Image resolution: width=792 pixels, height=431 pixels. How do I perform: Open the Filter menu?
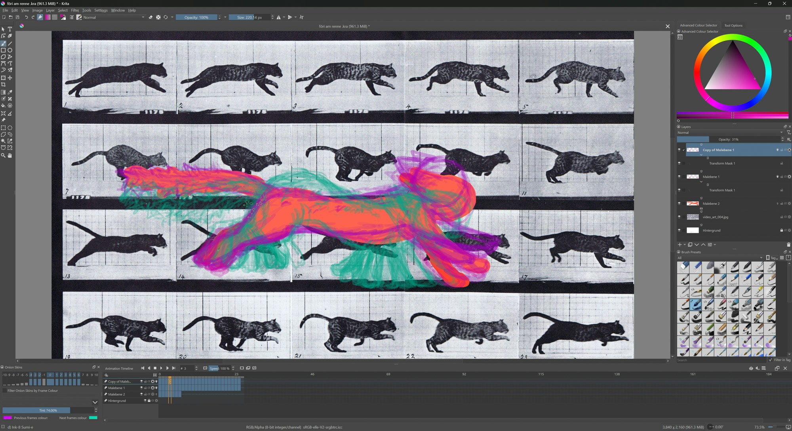pyautogui.click(x=75, y=10)
